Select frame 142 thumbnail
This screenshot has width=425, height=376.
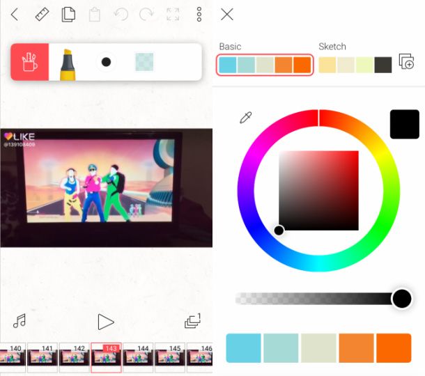point(75,357)
